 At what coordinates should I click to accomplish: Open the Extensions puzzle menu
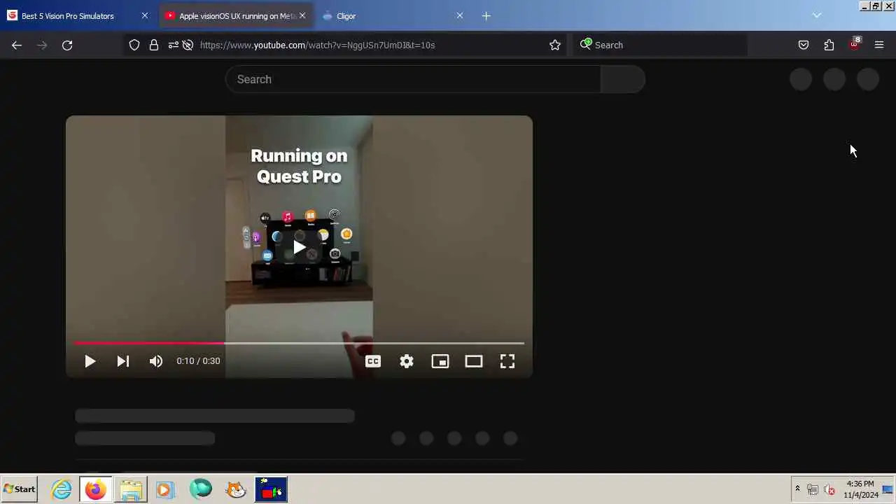(829, 45)
